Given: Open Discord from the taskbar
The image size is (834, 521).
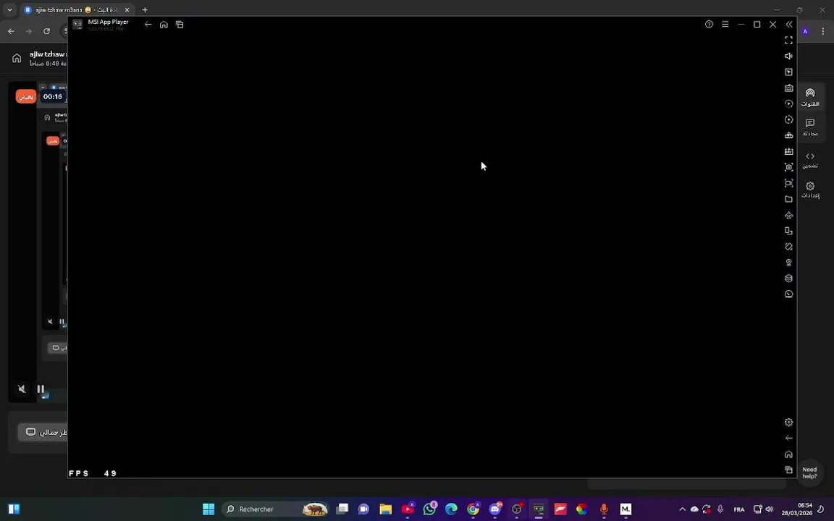Looking at the screenshot, I should (x=495, y=509).
